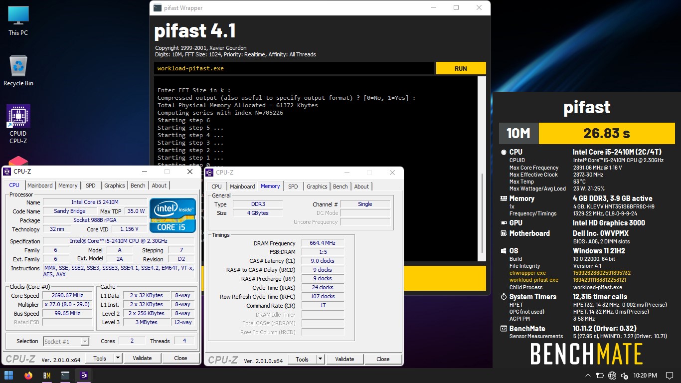681x383 pixels.
Task: Click the BenchMate version icon
Action: click(504, 329)
